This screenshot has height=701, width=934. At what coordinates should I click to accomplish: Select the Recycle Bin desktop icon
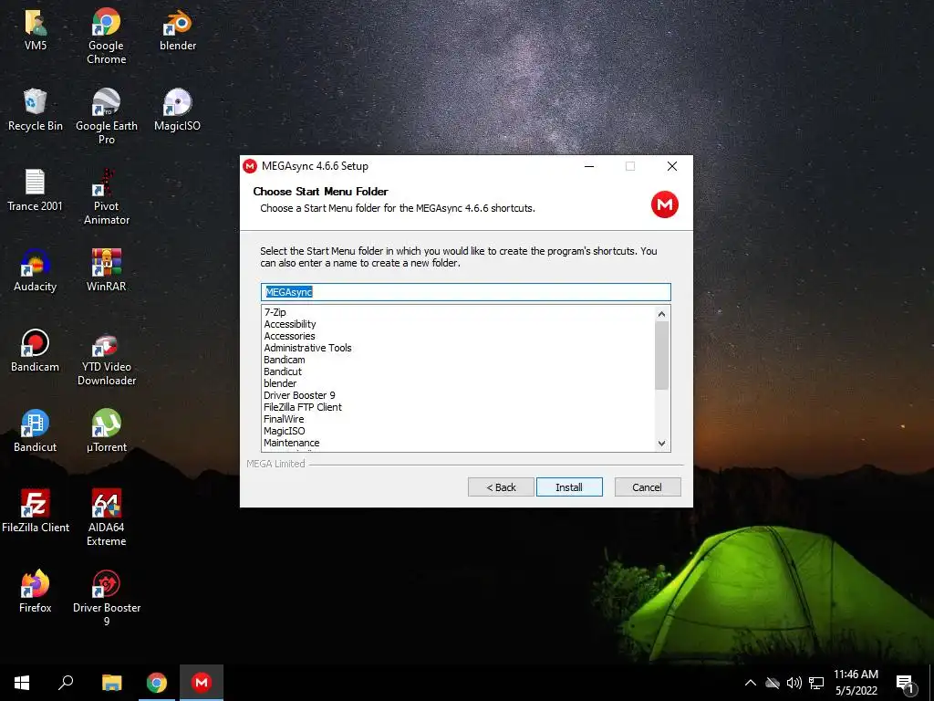coord(36,110)
